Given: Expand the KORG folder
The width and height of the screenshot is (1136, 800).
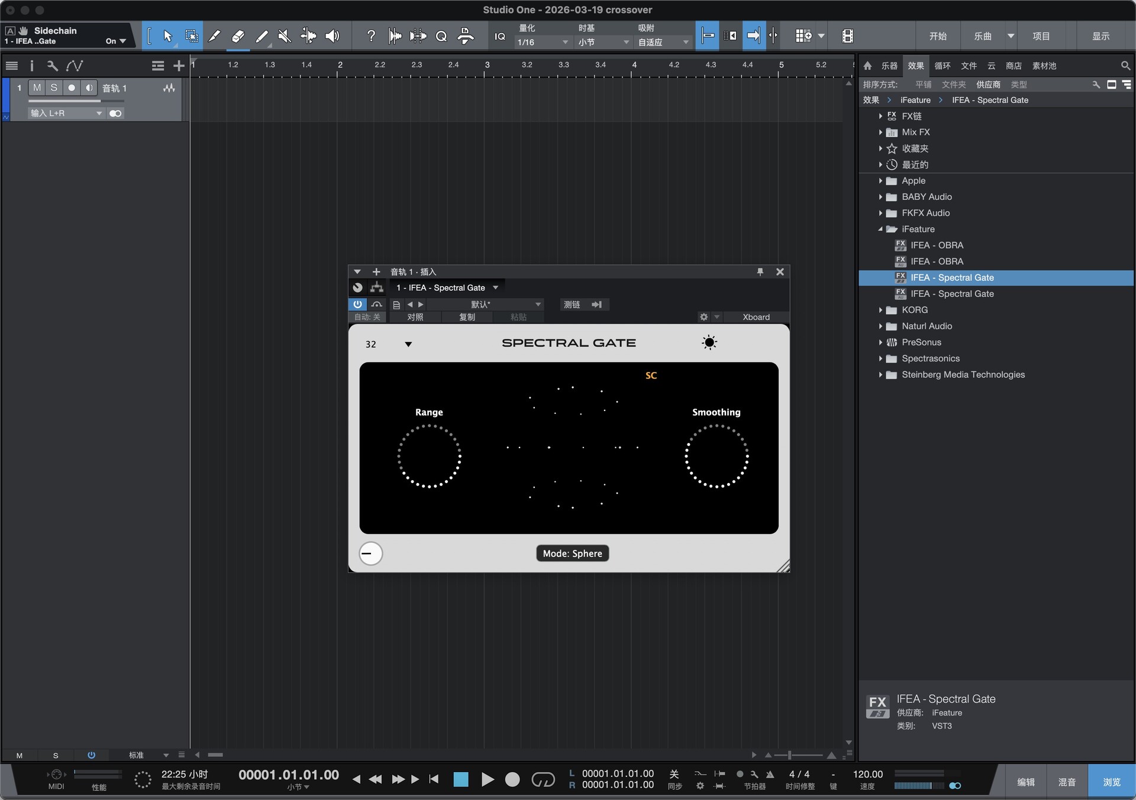Looking at the screenshot, I should [880, 310].
